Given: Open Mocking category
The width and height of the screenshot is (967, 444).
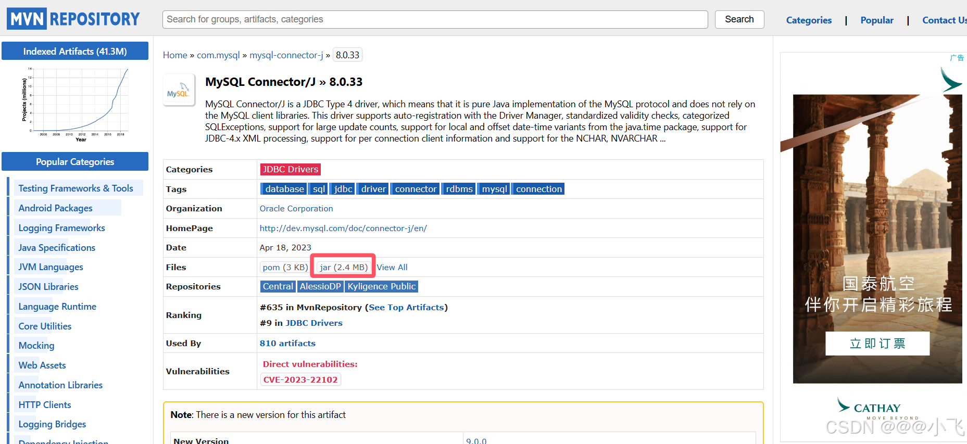Looking at the screenshot, I should (36, 345).
